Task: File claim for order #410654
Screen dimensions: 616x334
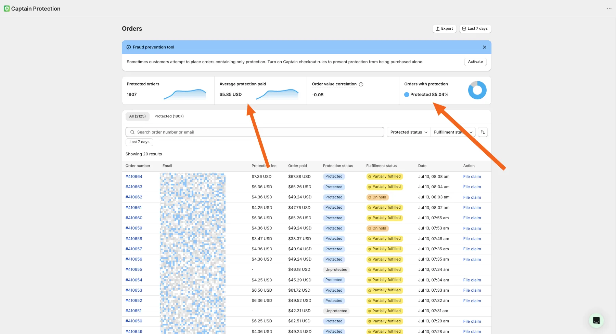Action: click(472, 280)
